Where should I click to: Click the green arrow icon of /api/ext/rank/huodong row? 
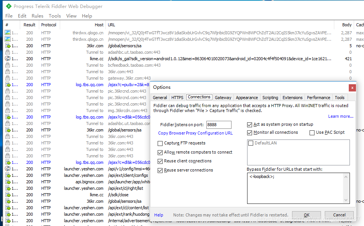(8, 214)
